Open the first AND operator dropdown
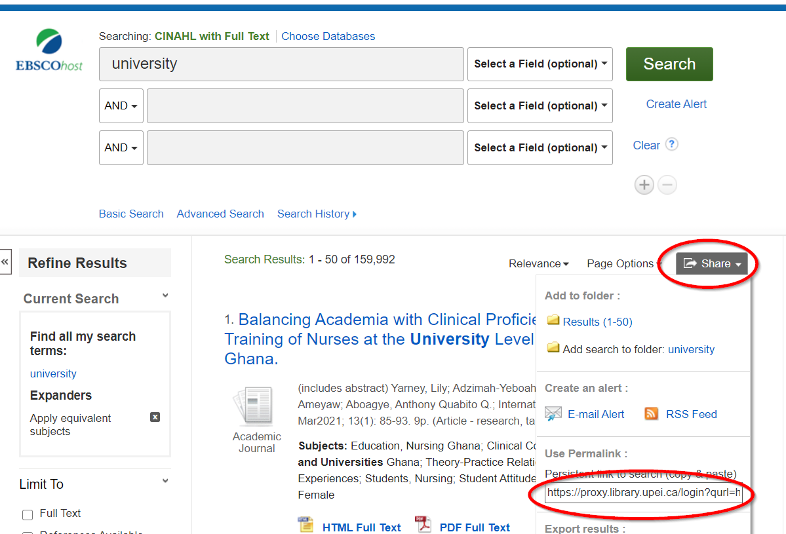 pos(121,106)
